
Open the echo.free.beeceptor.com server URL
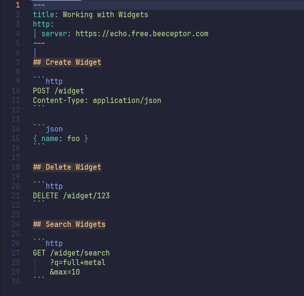point(142,34)
